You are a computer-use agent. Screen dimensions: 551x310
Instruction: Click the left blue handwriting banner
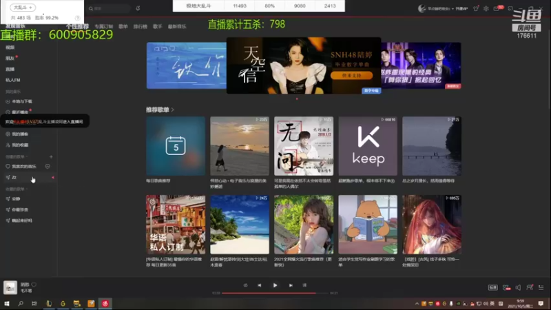click(187, 65)
